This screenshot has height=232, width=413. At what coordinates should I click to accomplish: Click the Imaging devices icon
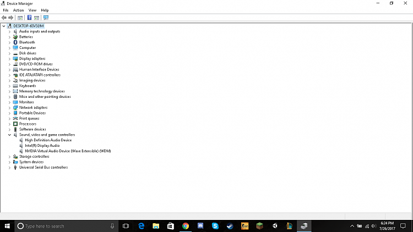click(x=15, y=80)
